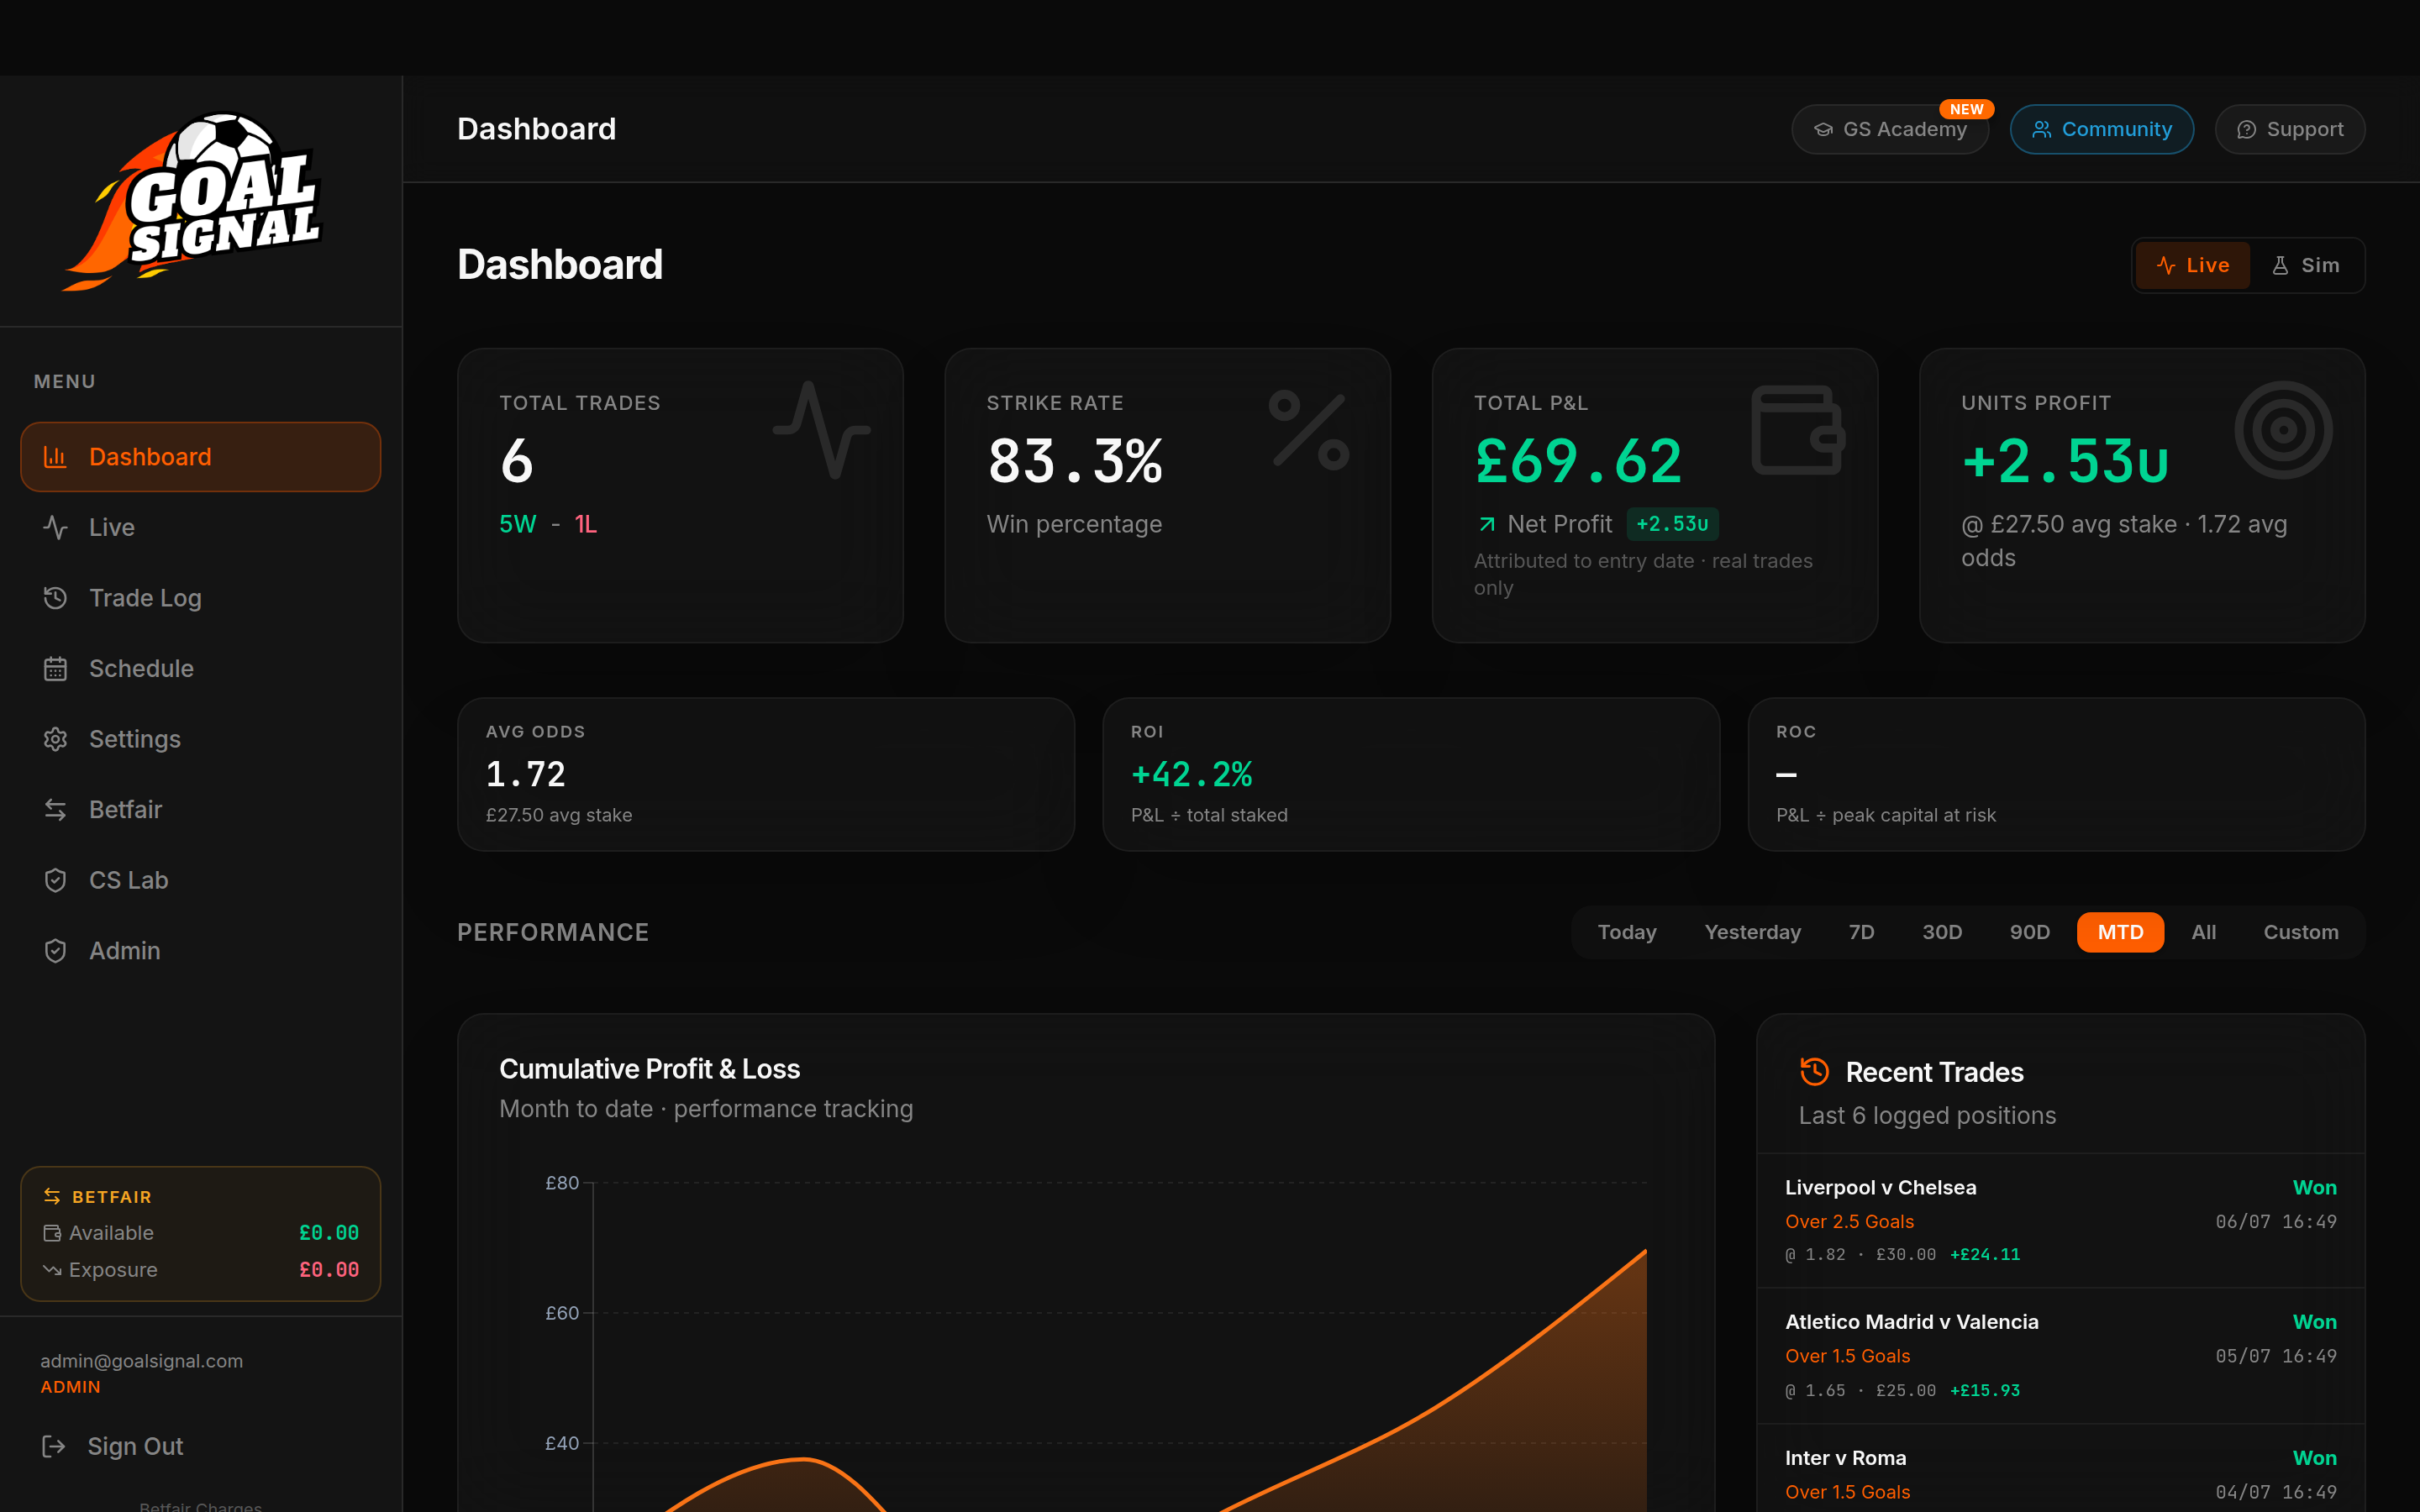Open the CS Lab page
Screen dimensions: 2420x1512
(200, 880)
